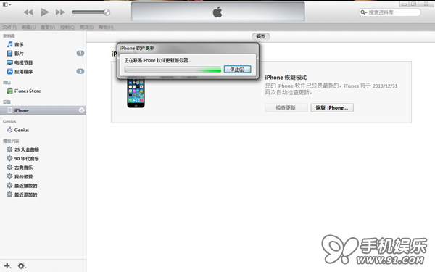Click the gear icon for 古典音乐
The width and height of the screenshot is (435, 272).
coord(9,168)
